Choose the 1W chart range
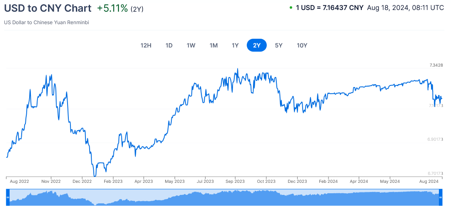 pos(191,45)
